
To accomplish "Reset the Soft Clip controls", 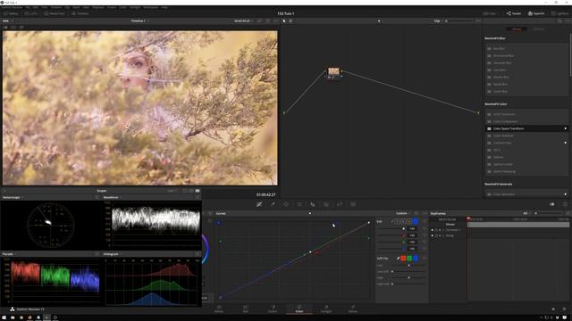I will (x=425, y=259).
